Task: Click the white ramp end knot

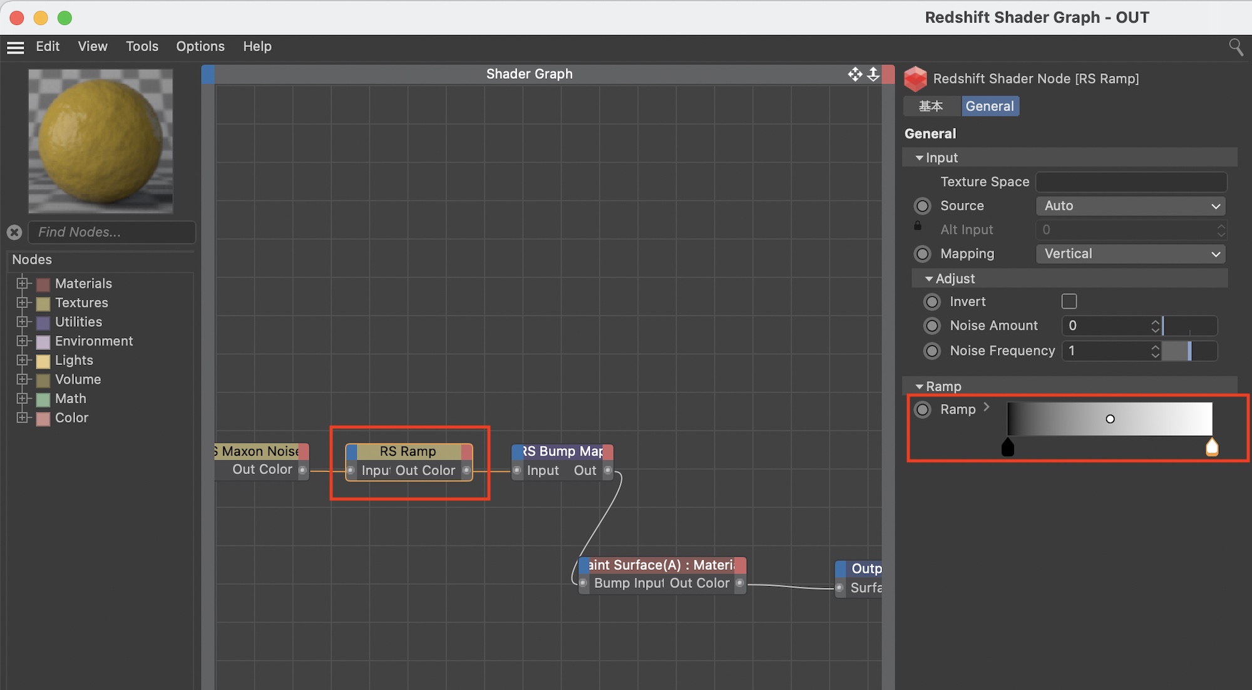Action: (1212, 447)
